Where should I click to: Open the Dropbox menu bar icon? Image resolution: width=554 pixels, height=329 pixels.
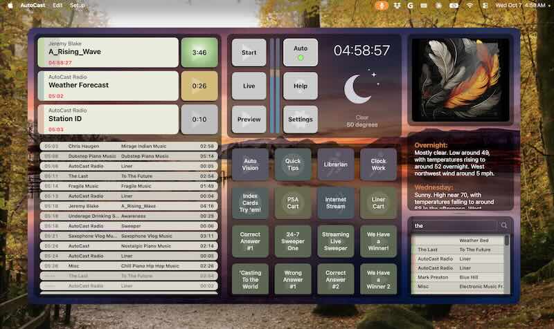[397, 6]
